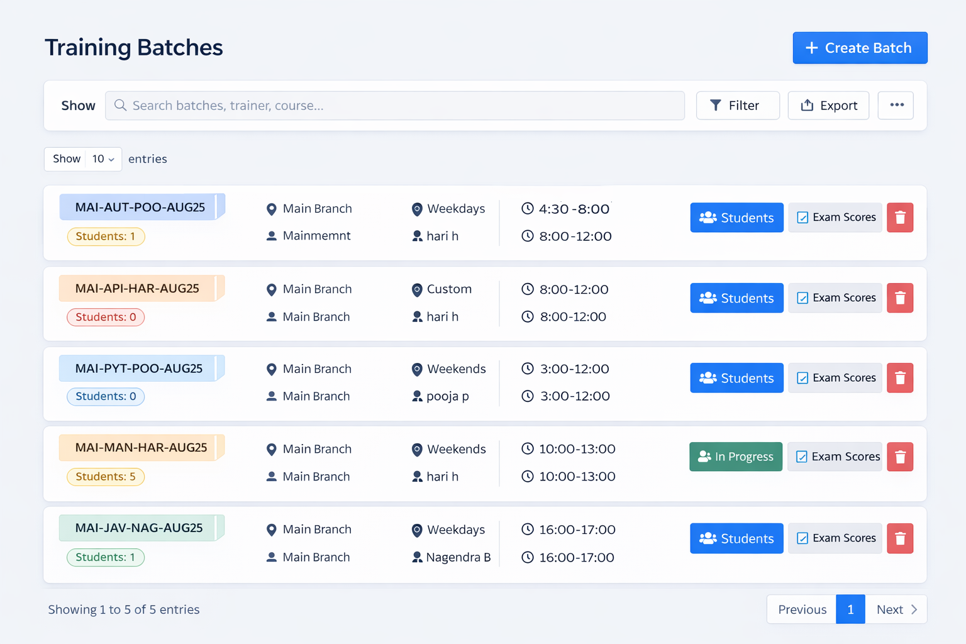Open Exam Scores for MAI-JAV-NAG-AUG25
The height and width of the screenshot is (644, 966).
pos(835,538)
